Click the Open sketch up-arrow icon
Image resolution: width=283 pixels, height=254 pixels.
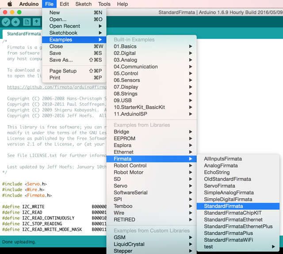[x=36, y=22]
